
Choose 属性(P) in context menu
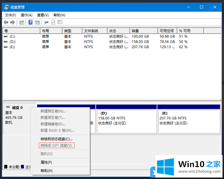point(46,162)
